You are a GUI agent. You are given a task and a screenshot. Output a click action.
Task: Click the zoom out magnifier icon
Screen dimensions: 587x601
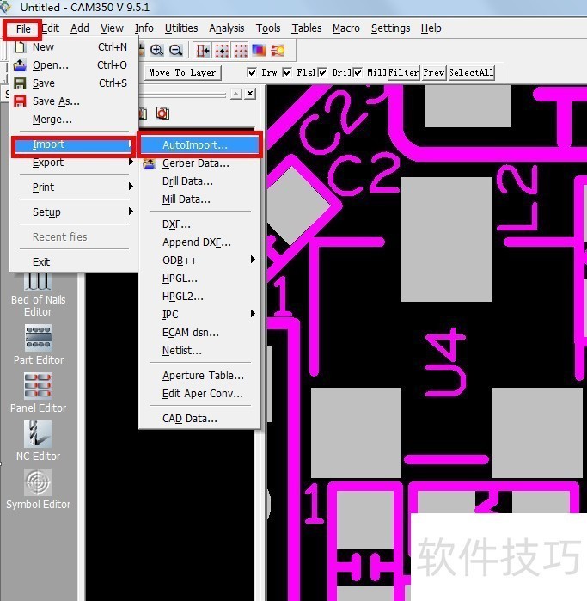pos(175,51)
